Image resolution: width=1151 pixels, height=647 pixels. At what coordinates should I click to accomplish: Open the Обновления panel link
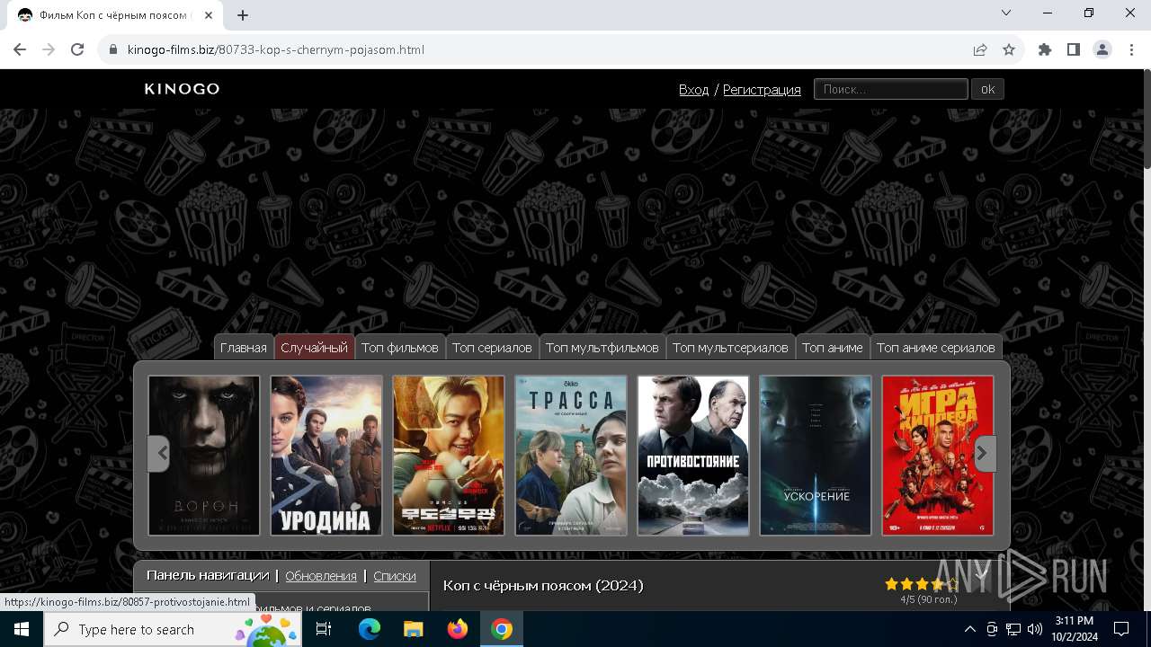[x=321, y=576]
